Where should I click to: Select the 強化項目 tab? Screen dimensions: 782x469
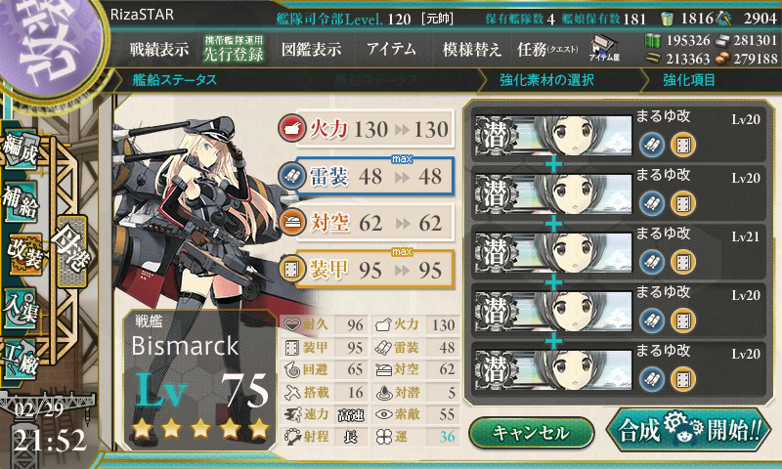(689, 80)
